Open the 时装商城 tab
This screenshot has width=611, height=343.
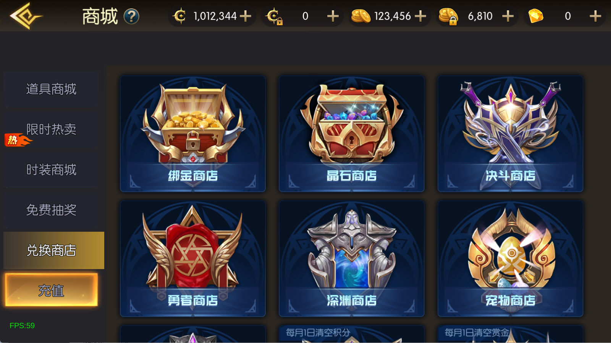(51, 170)
